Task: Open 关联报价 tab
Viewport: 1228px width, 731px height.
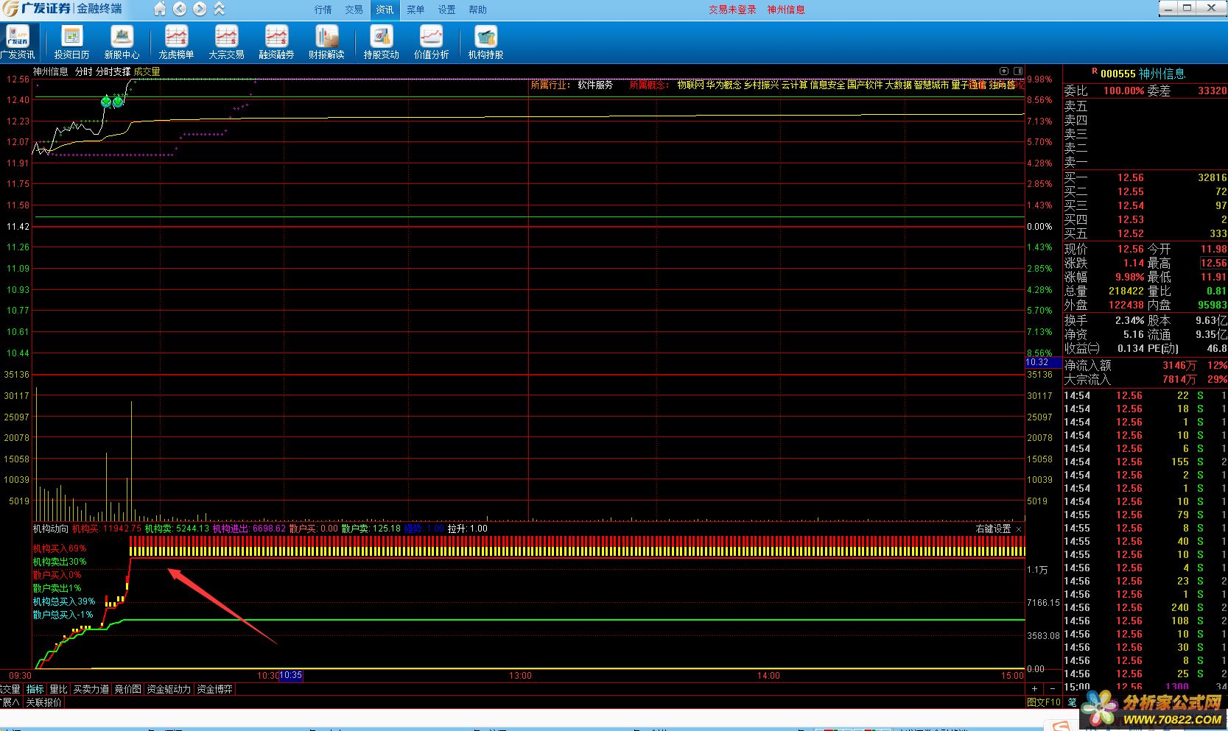Action: click(44, 702)
